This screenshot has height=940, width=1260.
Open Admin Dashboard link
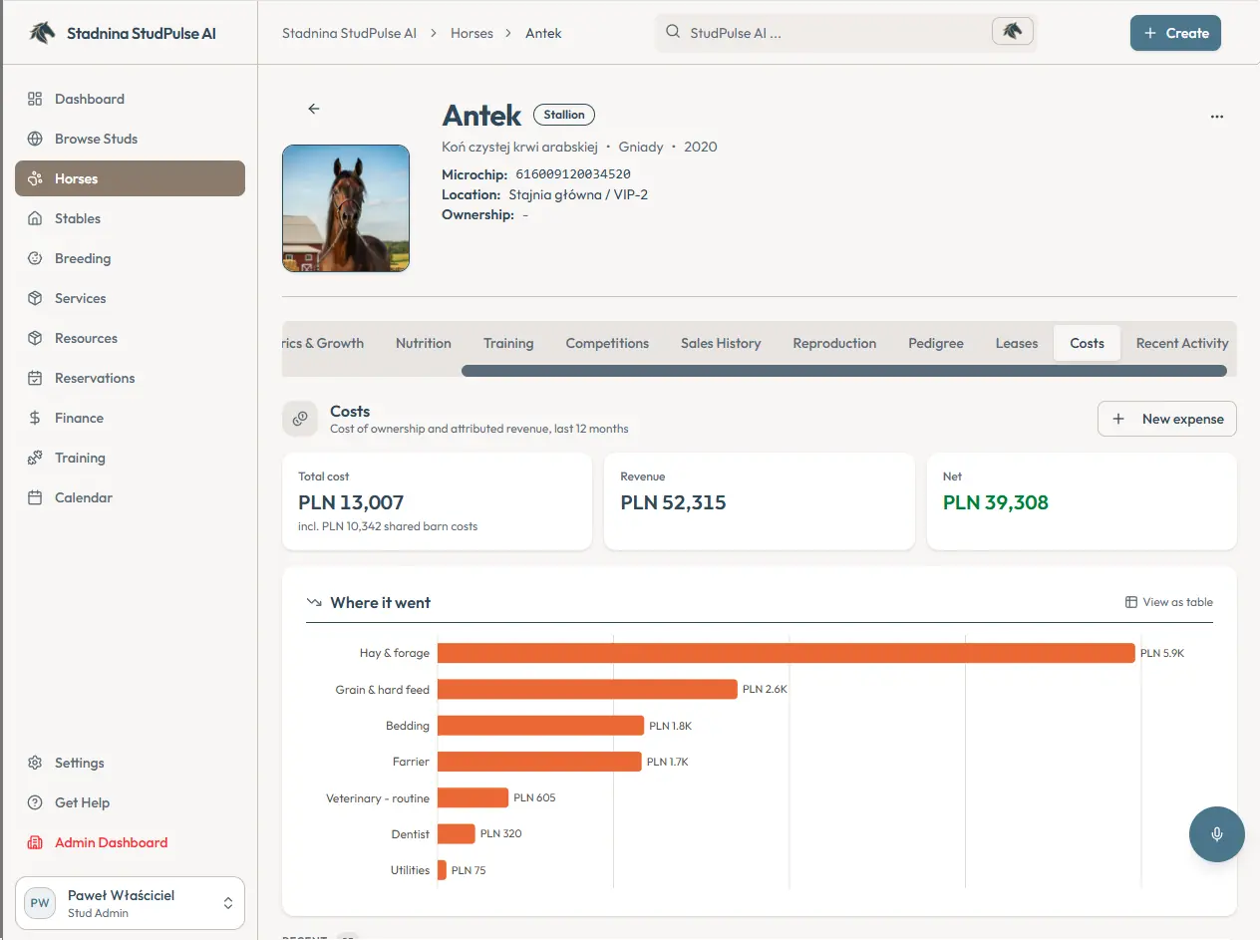click(130, 842)
